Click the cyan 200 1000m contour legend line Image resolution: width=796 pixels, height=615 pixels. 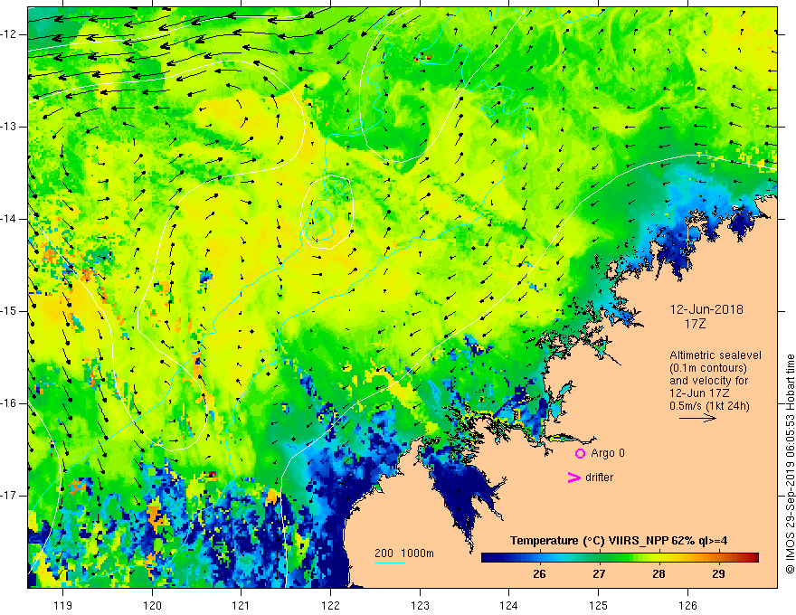[389, 563]
